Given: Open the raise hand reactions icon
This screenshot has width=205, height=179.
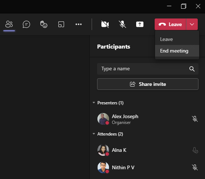Looking at the screenshot, I should click(44, 24).
